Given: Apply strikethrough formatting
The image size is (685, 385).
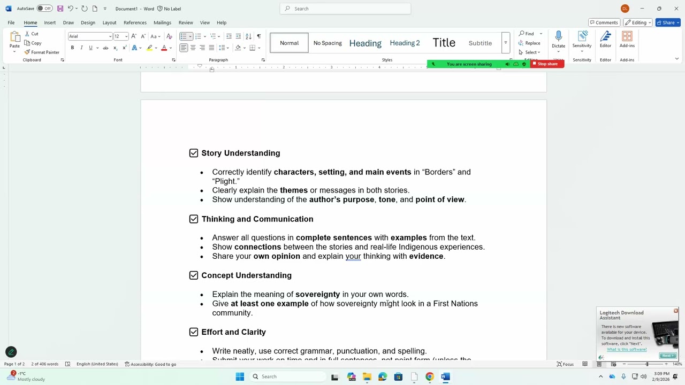Looking at the screenshot, I should tap(105, 48).
